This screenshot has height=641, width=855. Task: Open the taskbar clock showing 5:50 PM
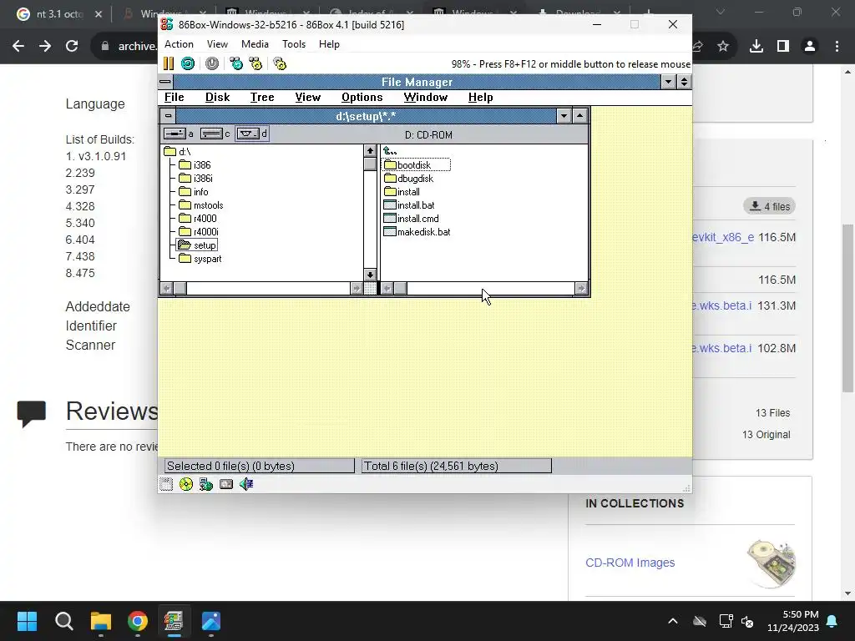click(793, 621)
